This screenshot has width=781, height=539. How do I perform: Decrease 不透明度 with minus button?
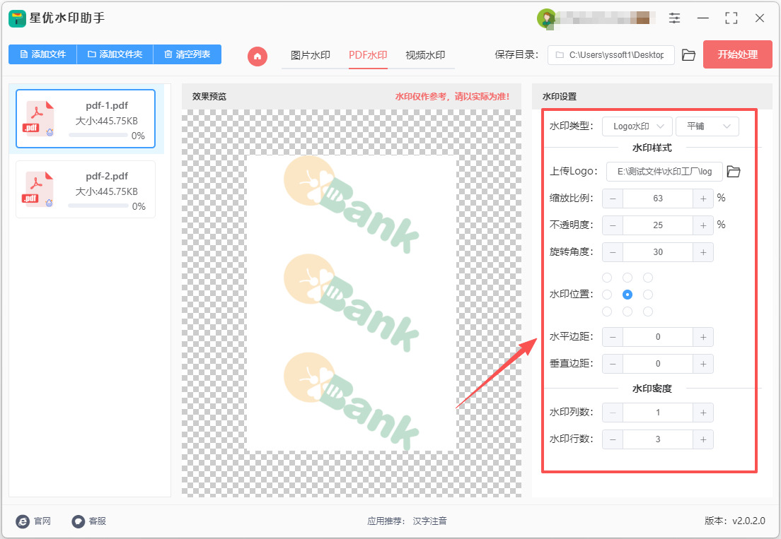click(x=613, y=225)
